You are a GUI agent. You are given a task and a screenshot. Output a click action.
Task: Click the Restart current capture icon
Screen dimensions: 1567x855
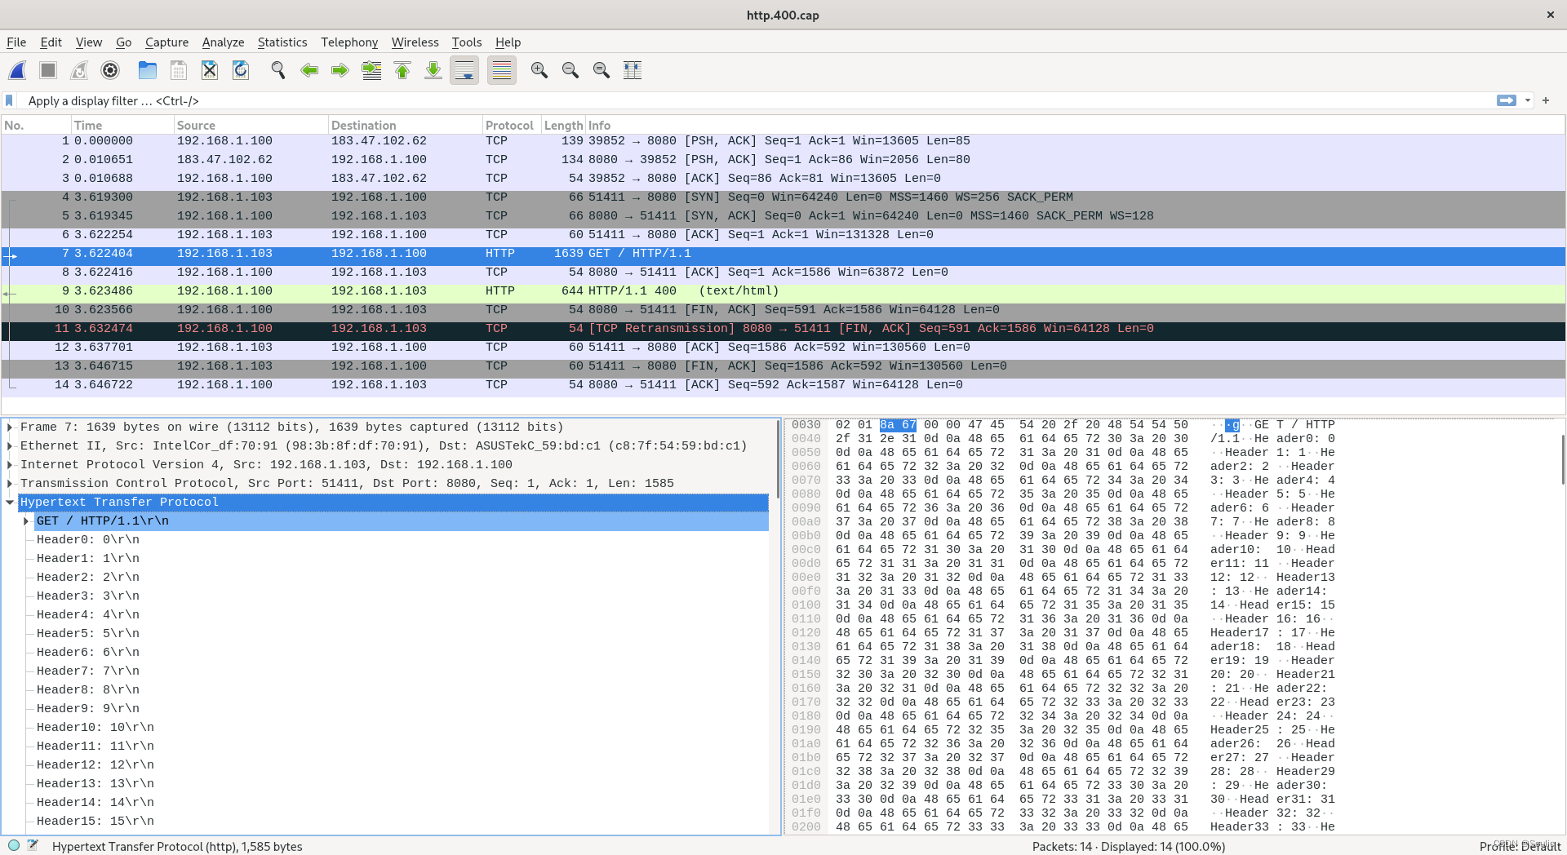point(79,70)
